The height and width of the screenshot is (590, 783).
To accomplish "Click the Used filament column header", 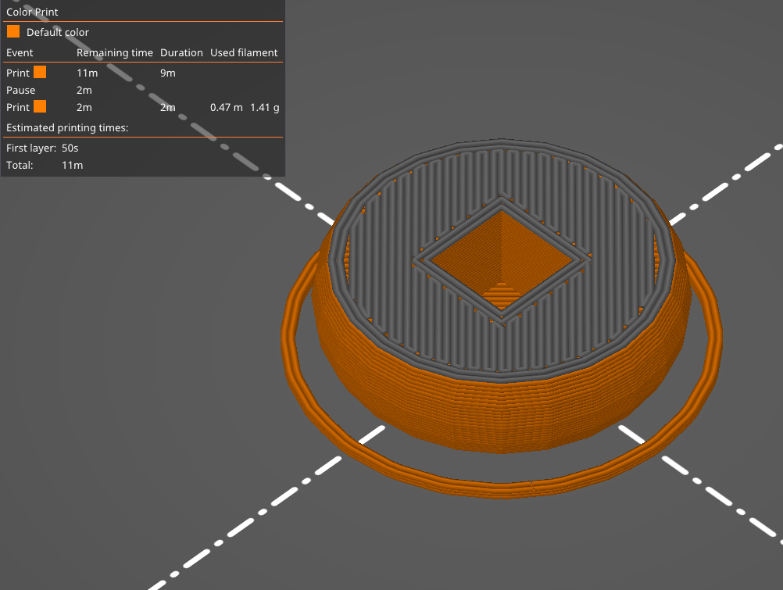I will (x=244, y=52).
